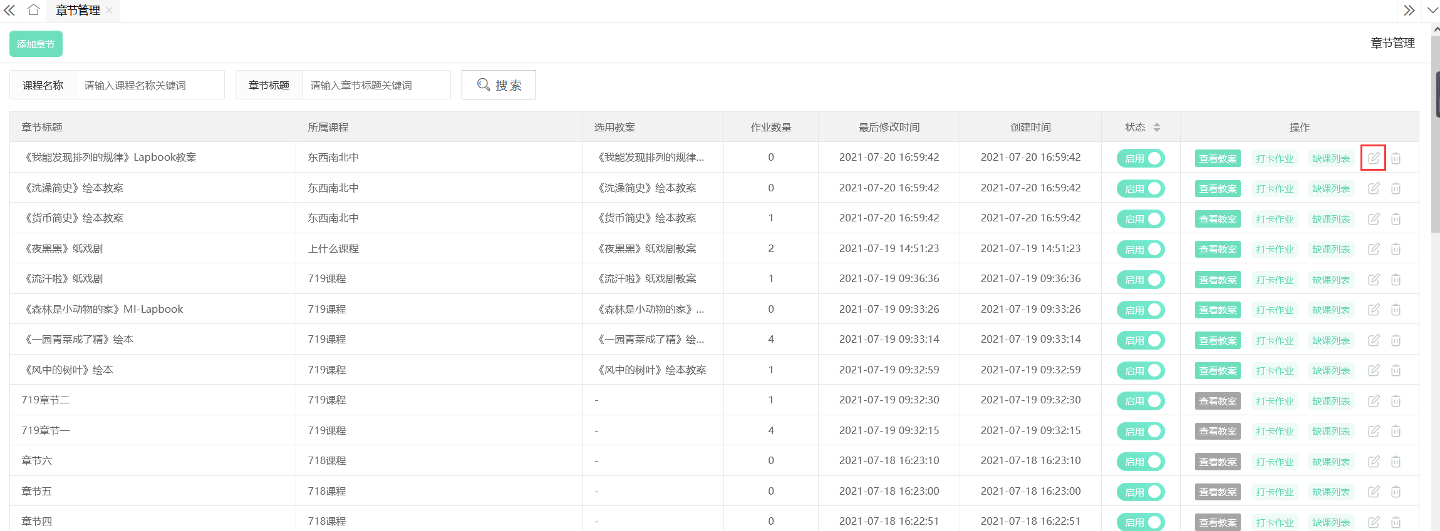The width and height of the screenshot is (1440, 531).
Task: Open the tab options down arrow
Action: 1432,10
